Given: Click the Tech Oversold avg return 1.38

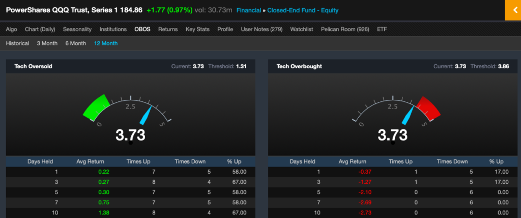Looking at the screenshot, I should [104, 212].
